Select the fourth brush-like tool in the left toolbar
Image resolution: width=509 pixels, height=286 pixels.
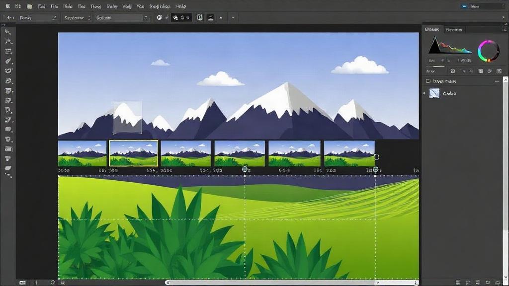8,61
